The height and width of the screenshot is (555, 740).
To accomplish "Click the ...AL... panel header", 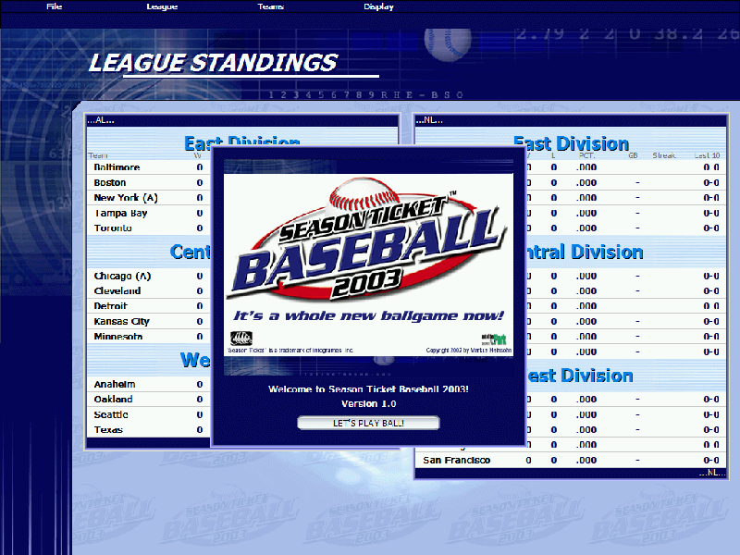I will click(243, 120).
